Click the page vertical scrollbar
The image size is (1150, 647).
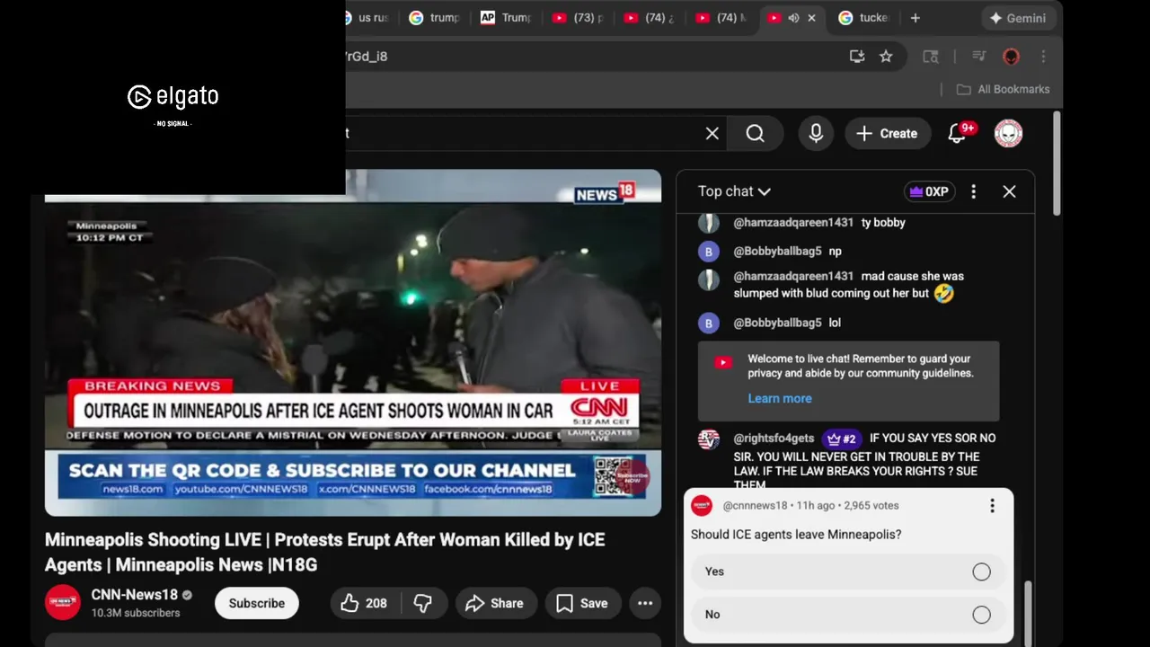(x=1056, y=164)
